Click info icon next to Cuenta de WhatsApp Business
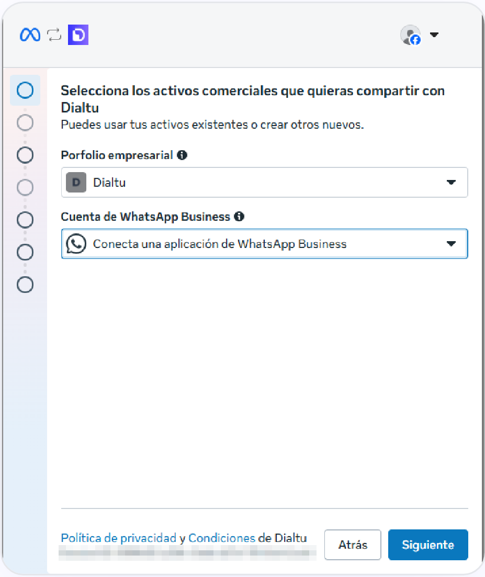Image resolution: width=485 pixels, height=577 pixels. point(239,217)
